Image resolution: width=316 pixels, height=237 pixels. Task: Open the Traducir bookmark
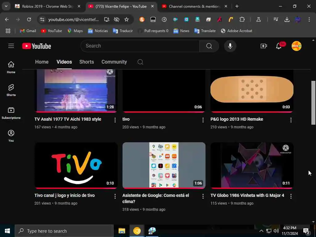pyautogui.click(x=123, y=31)
